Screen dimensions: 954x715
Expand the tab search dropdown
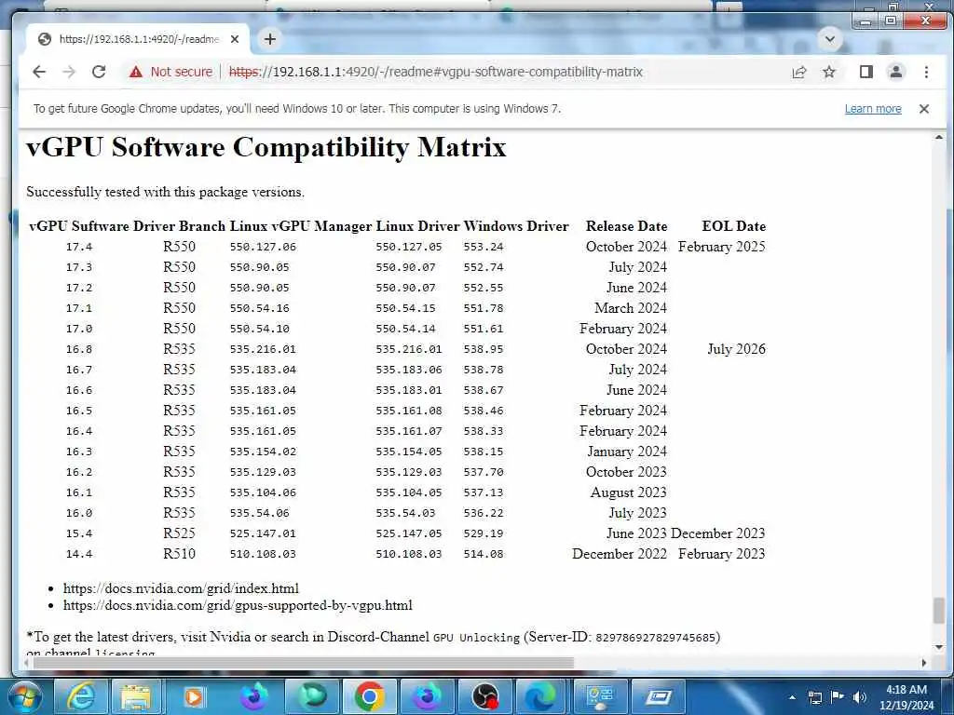[x=829, y=39]
